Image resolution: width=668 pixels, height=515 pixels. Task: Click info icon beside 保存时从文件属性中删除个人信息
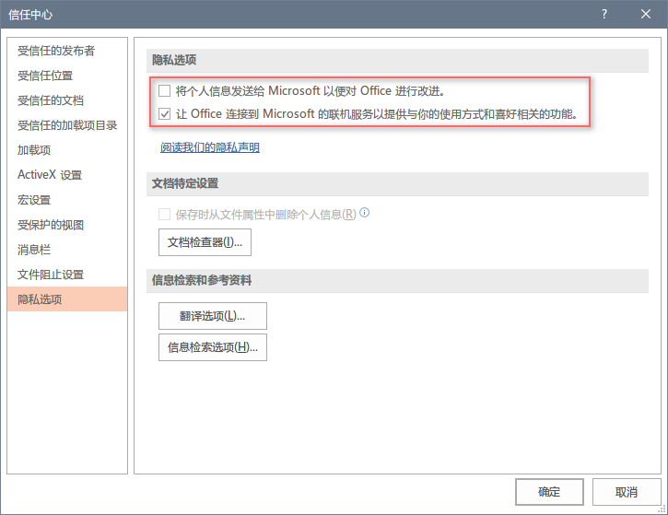coord(365,213)
